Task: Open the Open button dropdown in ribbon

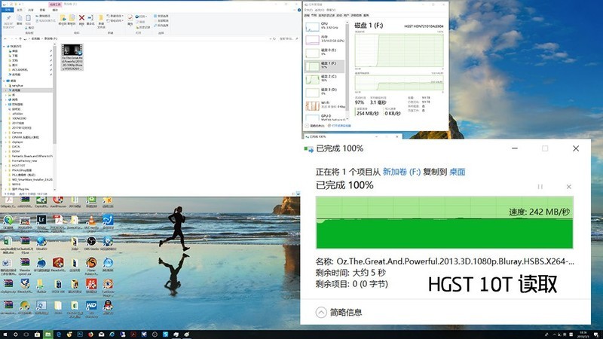Action: 141,17
